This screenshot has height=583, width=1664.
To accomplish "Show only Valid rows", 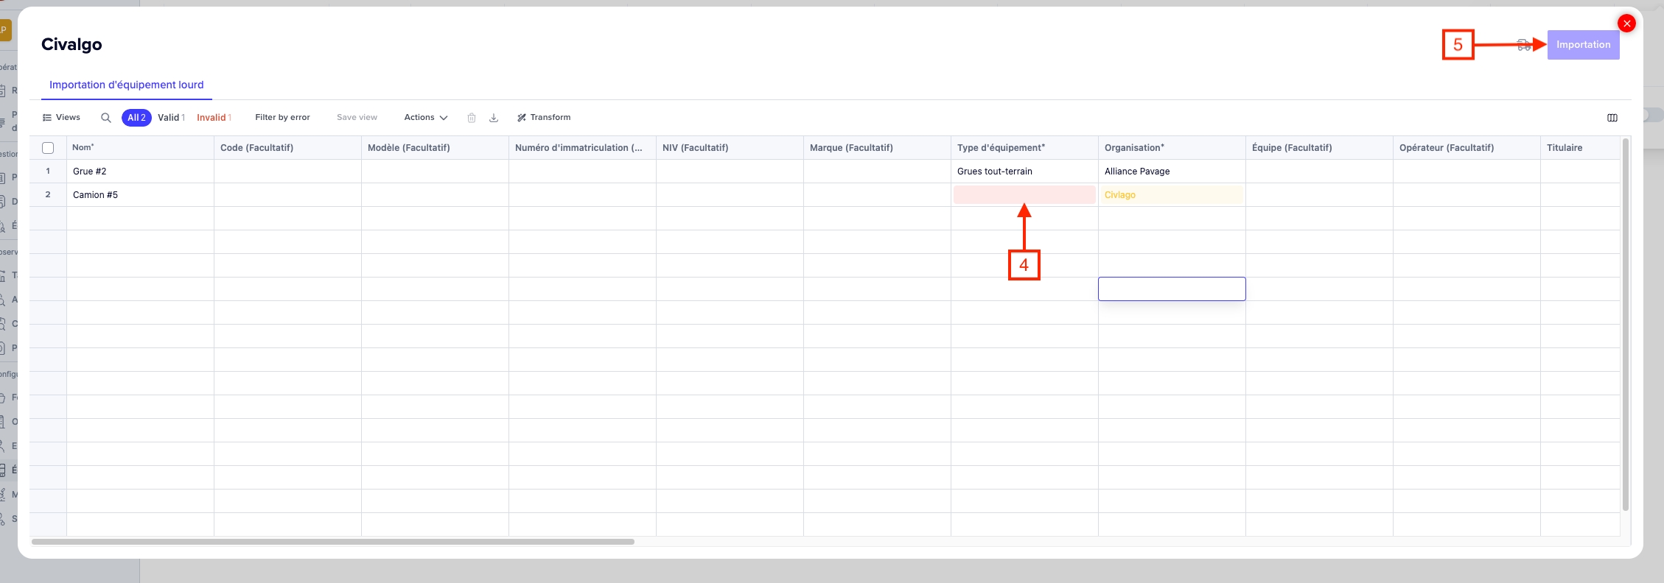I will 171,118.
